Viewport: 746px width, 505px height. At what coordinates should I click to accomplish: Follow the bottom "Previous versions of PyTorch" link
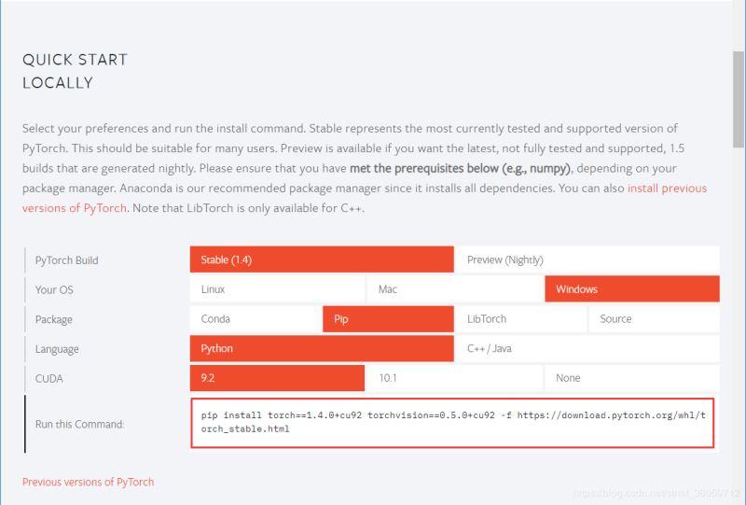click(x=89, y=482)
